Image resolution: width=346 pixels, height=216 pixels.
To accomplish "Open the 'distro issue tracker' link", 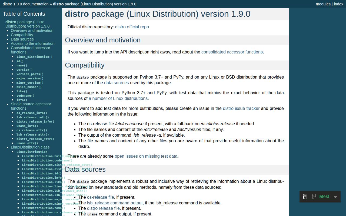I will 241,108.
